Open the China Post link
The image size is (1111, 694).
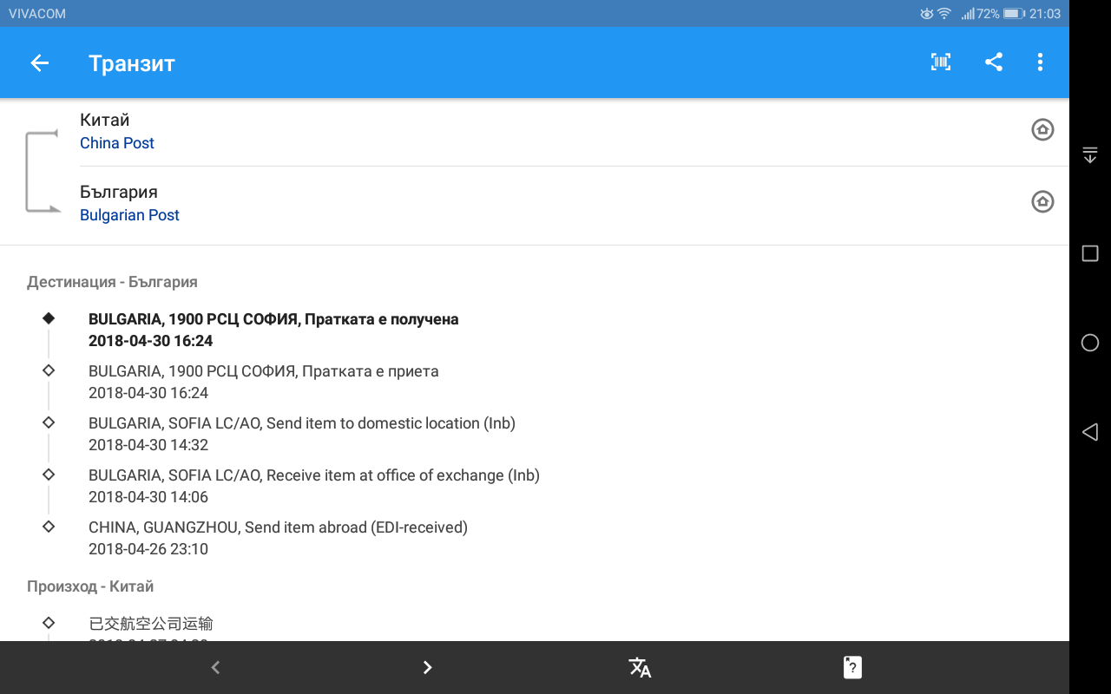click(117, 143)
